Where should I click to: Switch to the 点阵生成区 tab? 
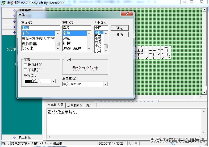click(74, 105)
